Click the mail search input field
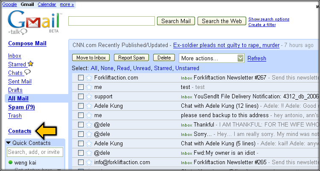Image resolution: width=320 pixels, height=171 pixels. (x=111, y=21)
